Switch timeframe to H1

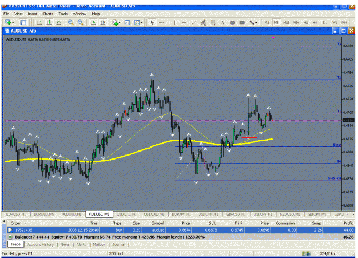pyautogui.click(x=305, y=22)
